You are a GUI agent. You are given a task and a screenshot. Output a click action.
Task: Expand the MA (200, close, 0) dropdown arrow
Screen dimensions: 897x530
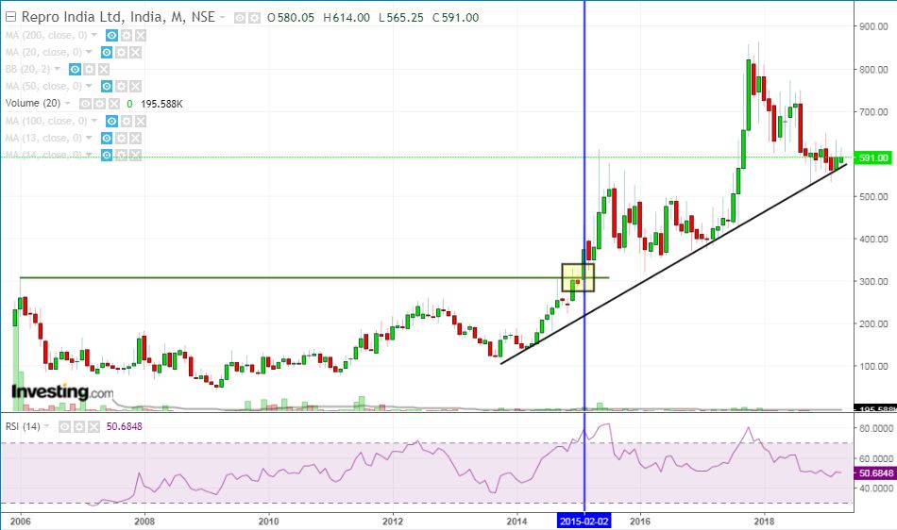[x=94, y=36]
